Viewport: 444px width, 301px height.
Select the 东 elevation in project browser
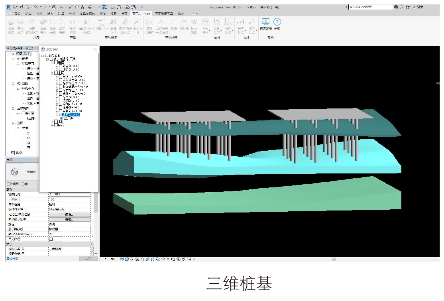[x=29, y=133]
